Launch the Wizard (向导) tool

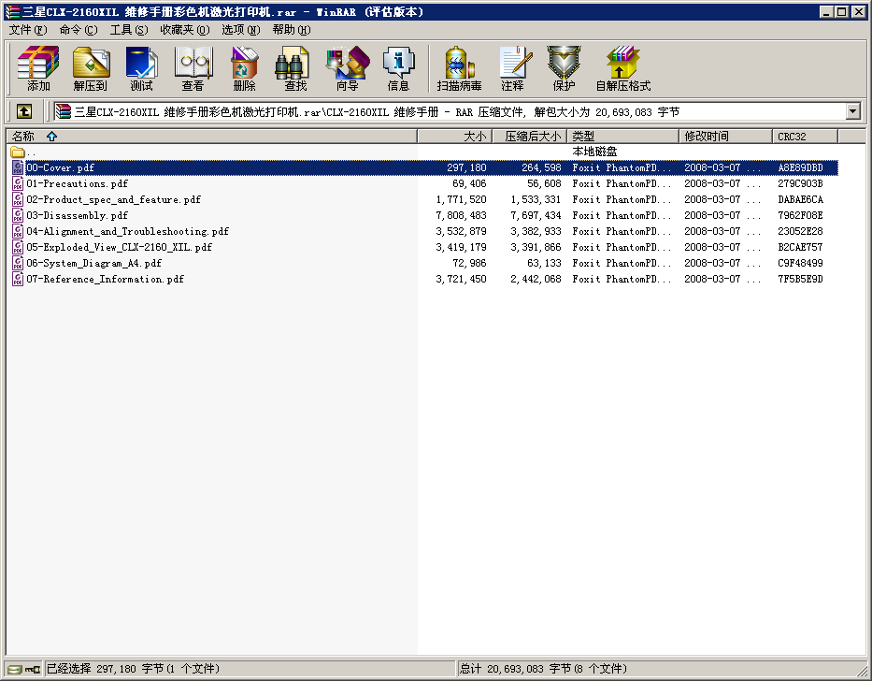[x=347, y=68]
